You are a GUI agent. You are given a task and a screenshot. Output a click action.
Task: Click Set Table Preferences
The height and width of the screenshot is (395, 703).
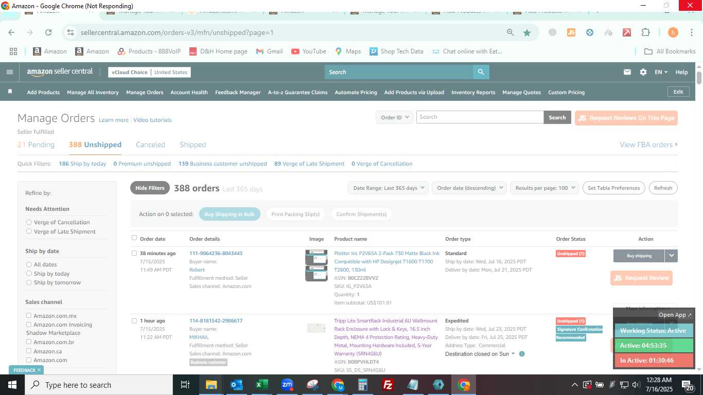613,188
